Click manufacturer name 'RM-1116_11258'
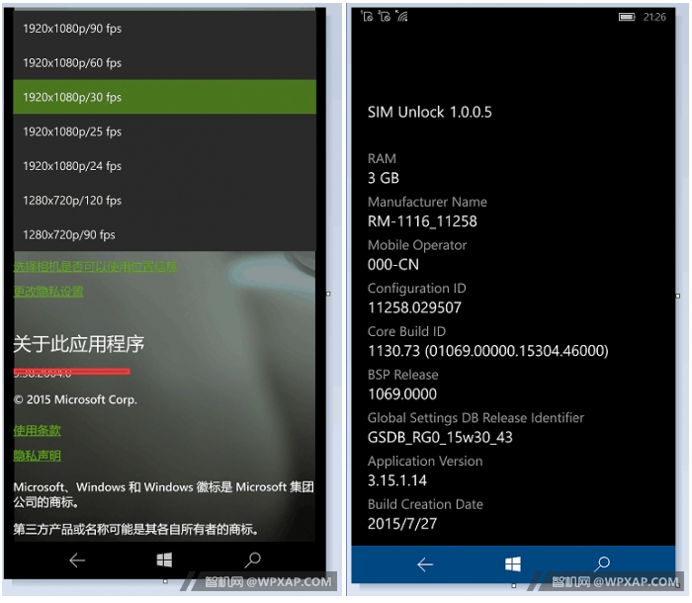The height and width of the screenshot is (603, 692). (x=422, y=221)
